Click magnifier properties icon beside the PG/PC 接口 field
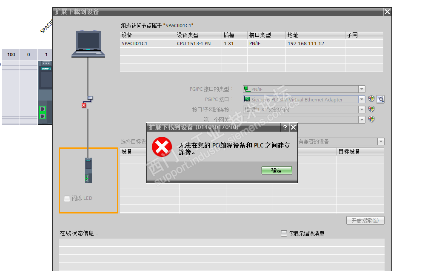The image size is (445, 271). coord(380,99)
